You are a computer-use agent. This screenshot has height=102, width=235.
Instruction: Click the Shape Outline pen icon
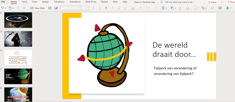188,8
